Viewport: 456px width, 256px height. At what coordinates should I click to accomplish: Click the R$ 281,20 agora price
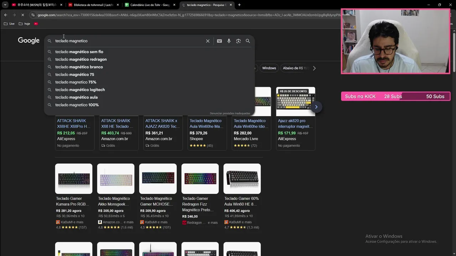pos(69,211)
